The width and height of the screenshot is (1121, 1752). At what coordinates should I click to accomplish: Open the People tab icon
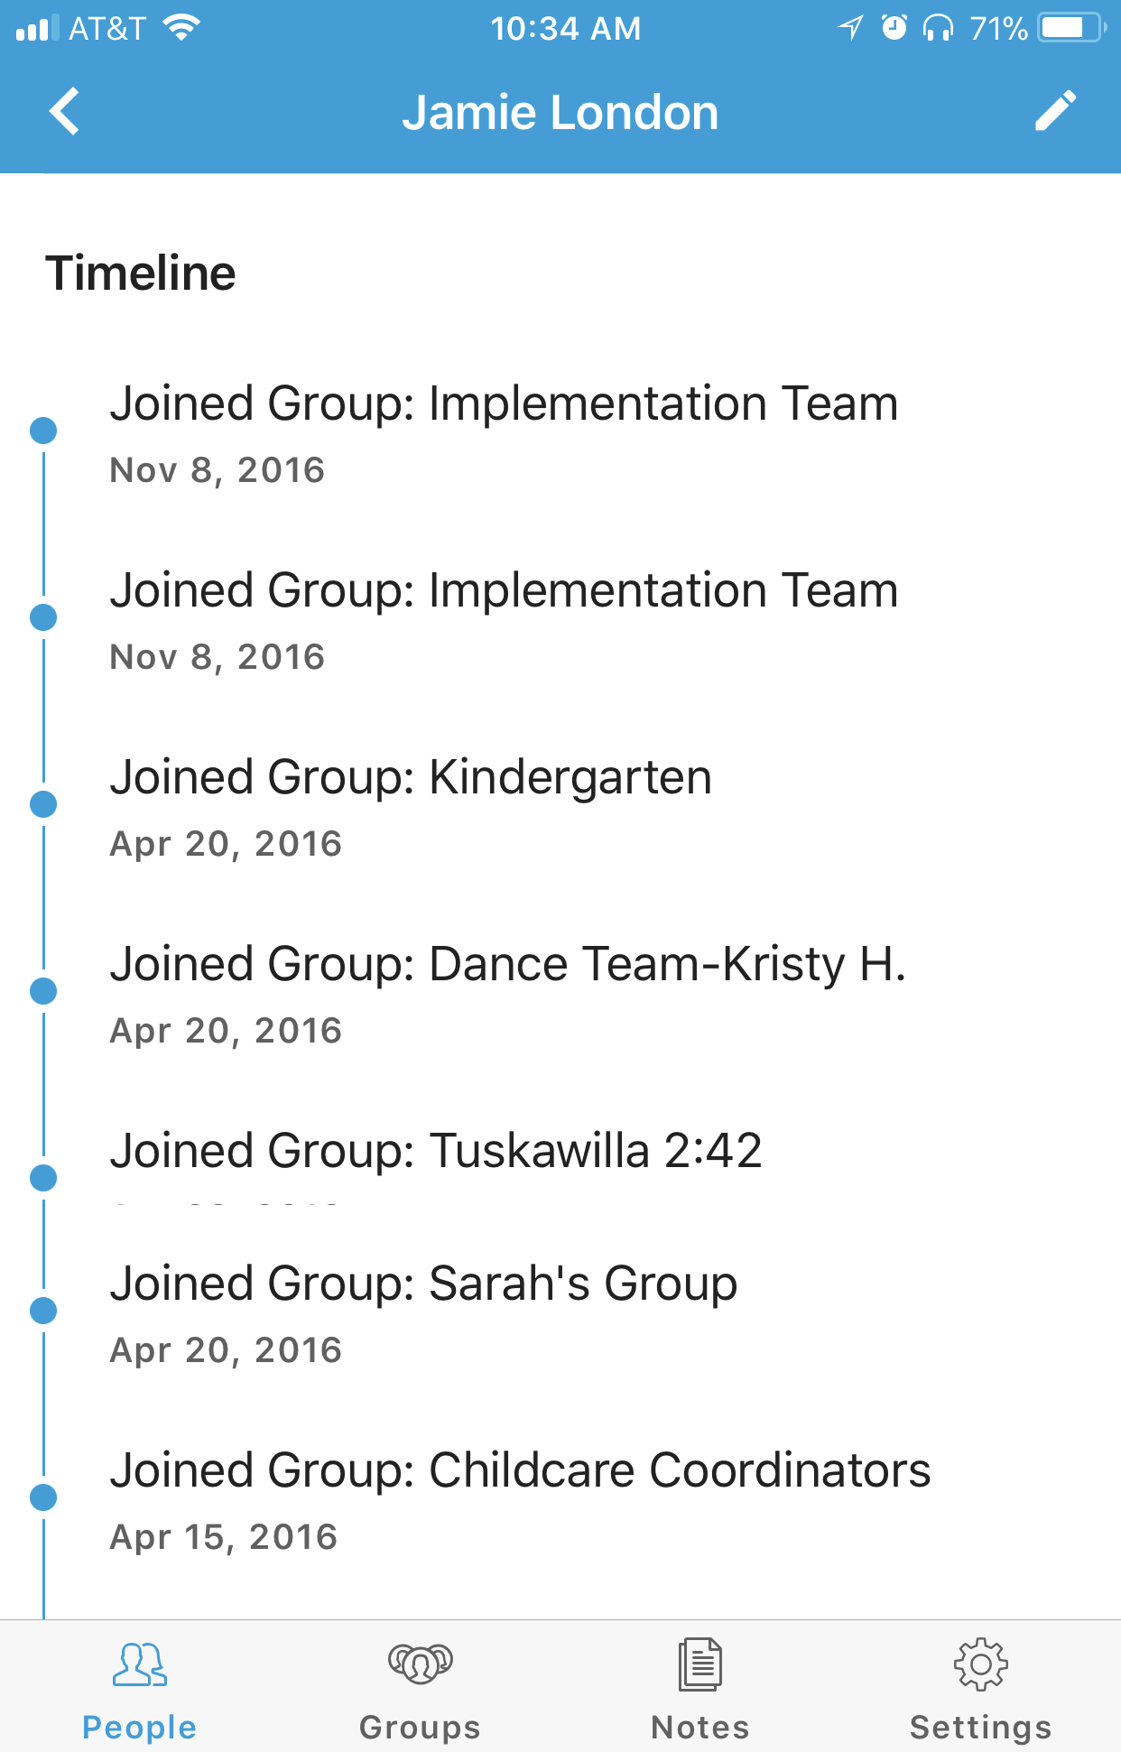point(139,1664)
